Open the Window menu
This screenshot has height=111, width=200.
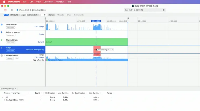tap(60, 2)
